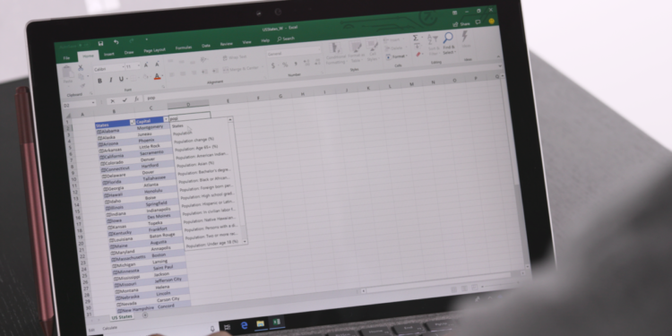Screen dimensions: 672x336
Task: Open the comments speech bubble icon
Action: [478, 22]
